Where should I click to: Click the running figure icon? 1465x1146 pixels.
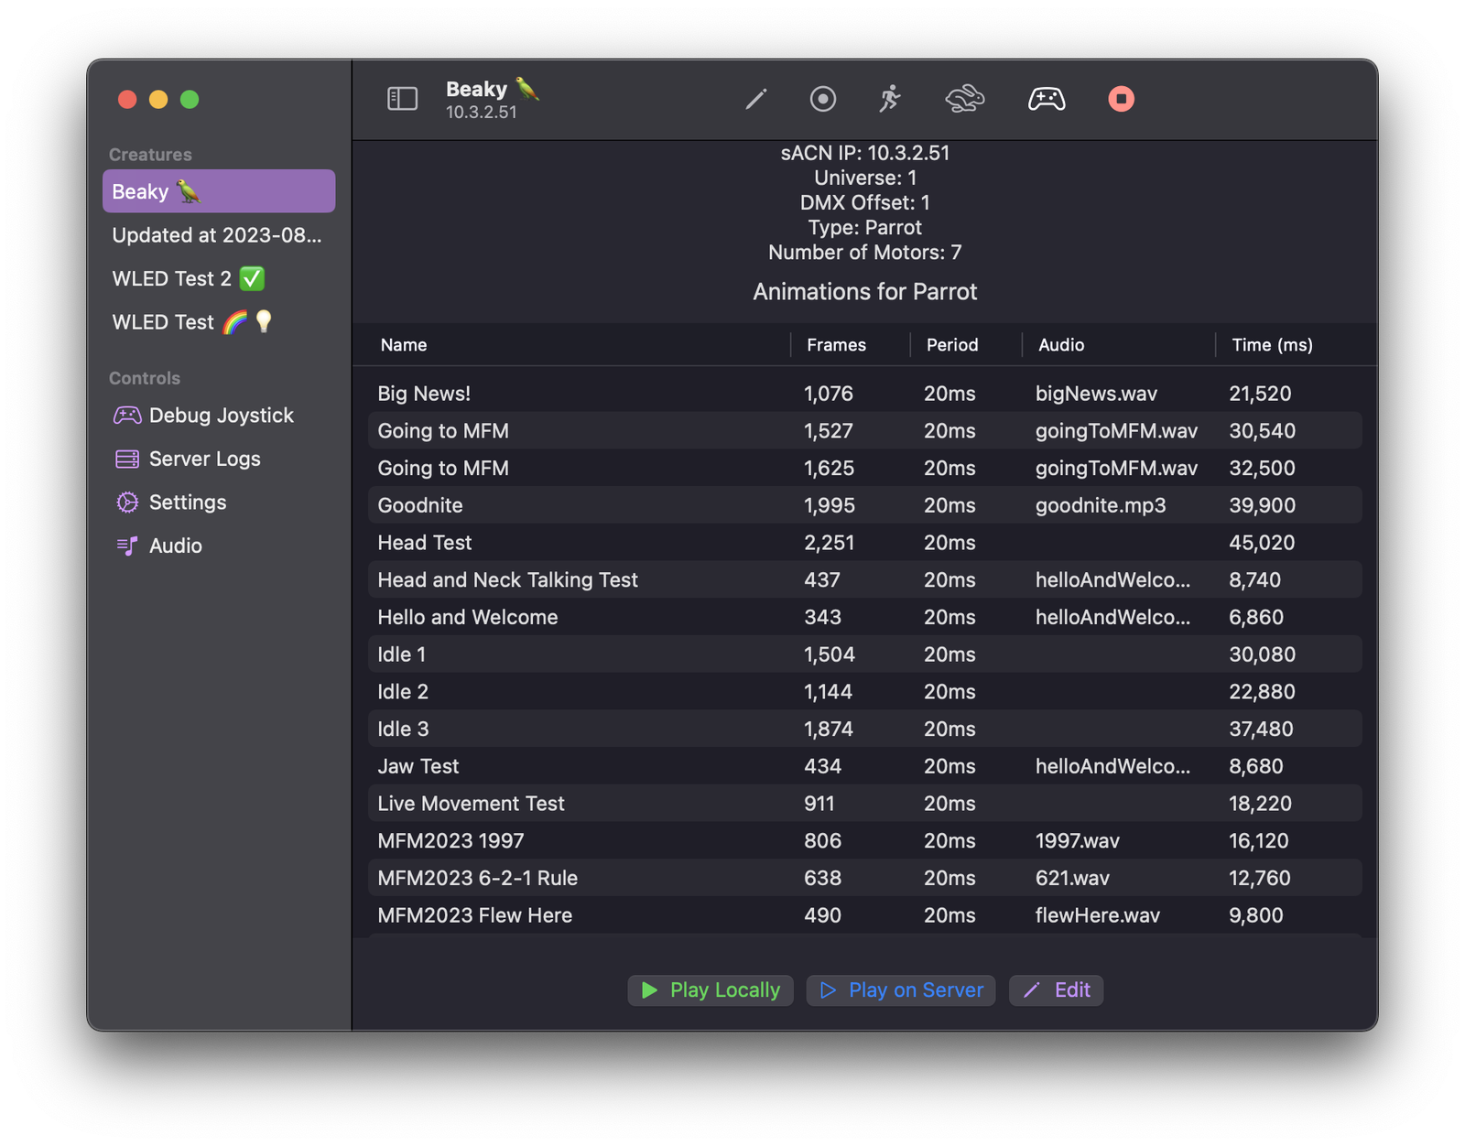[889, 99]
